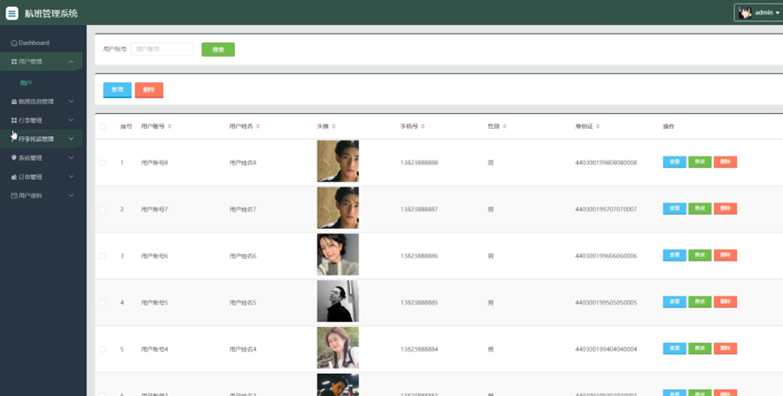The width and height of the screenshot is (783, 396).
Task: Click the 用户姓名4 name cell
Action: point(243,349)
